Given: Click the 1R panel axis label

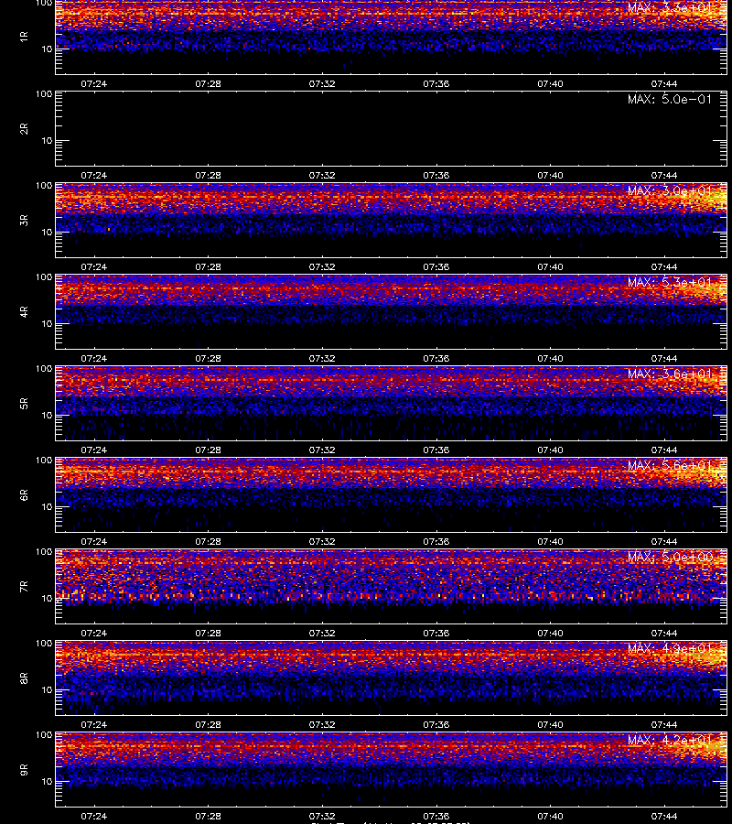Looking at the screenshot, I should 24,37.
